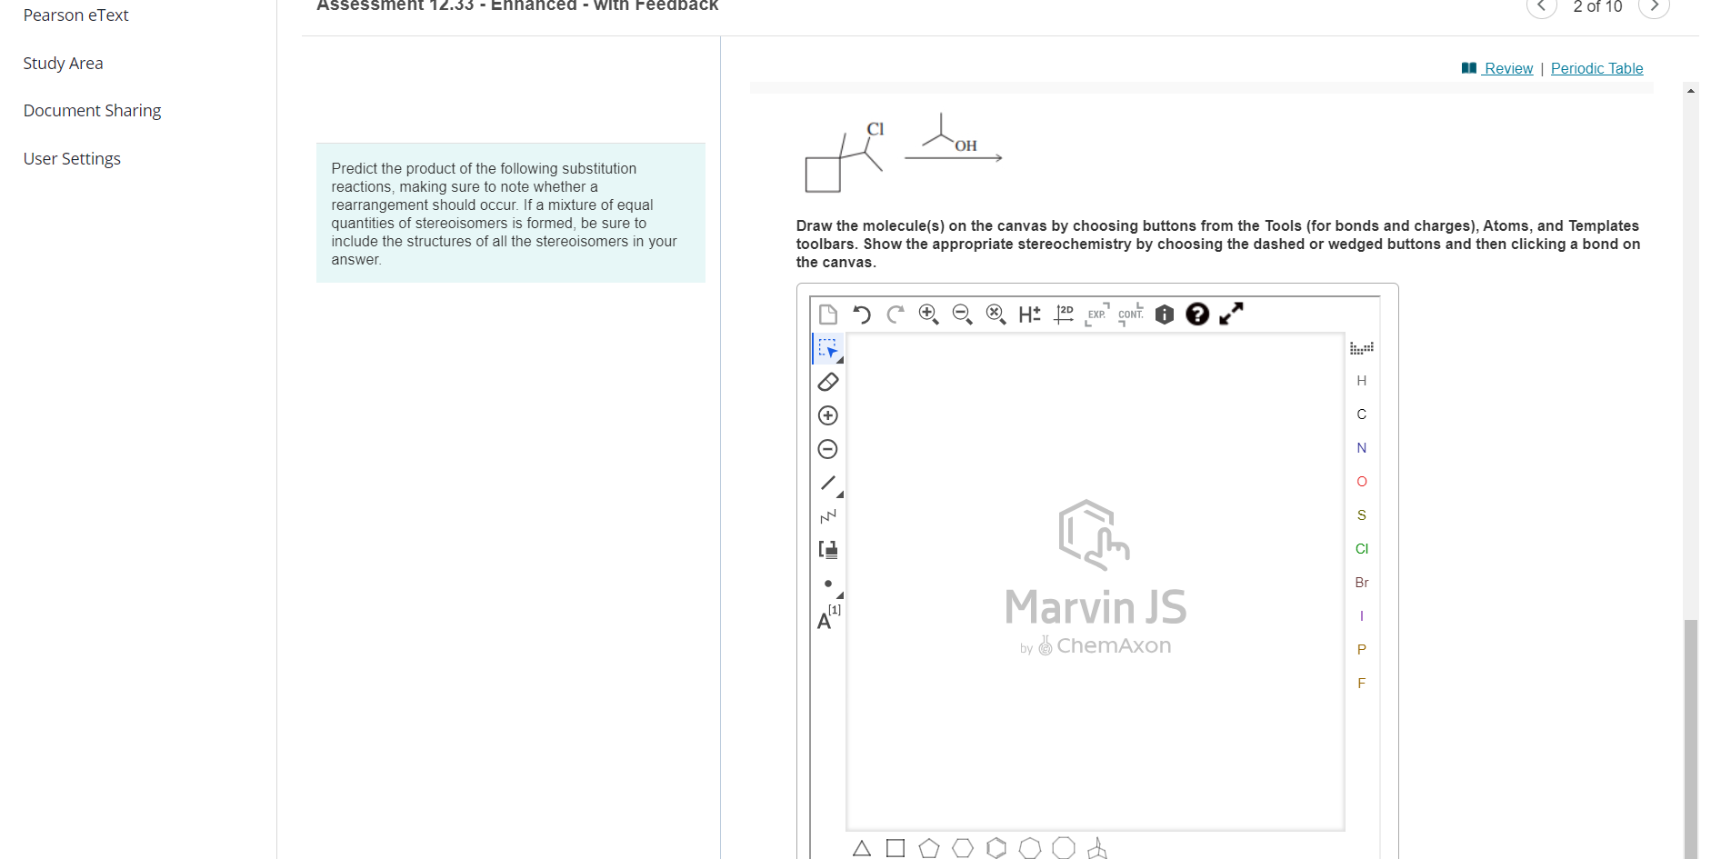The height and width of the screenshot is (859, 1721).
Task: Select the single bond drawing tool
Action: click(826, 483)
